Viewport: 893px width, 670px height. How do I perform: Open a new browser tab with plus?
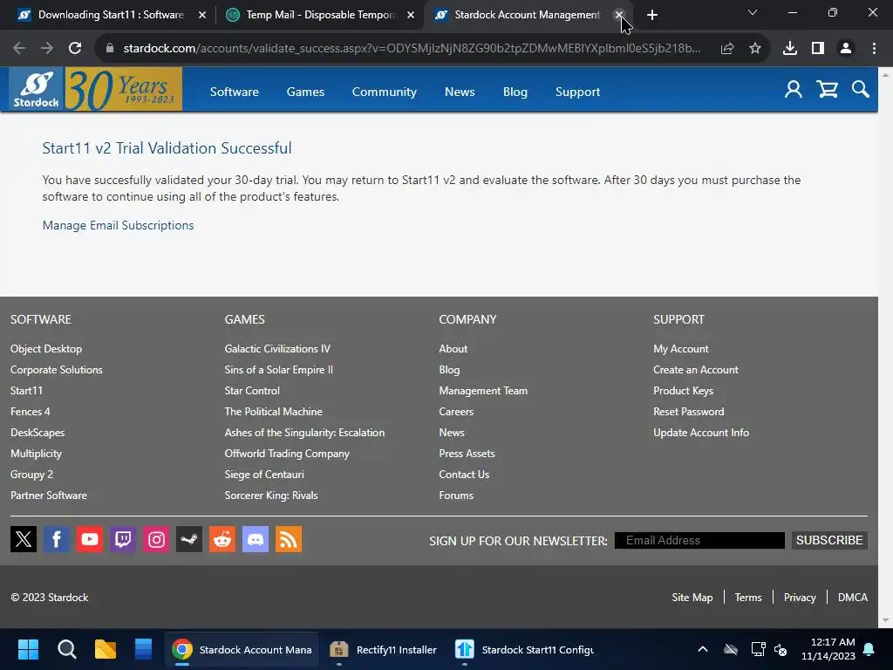tap(652, 15)
